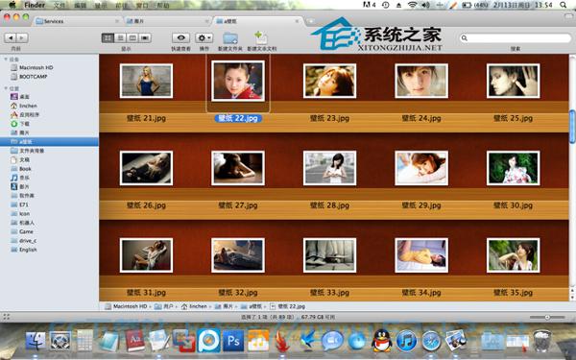Click linchen in the path bar
576x360 pixels.
(x=194, y=306)
